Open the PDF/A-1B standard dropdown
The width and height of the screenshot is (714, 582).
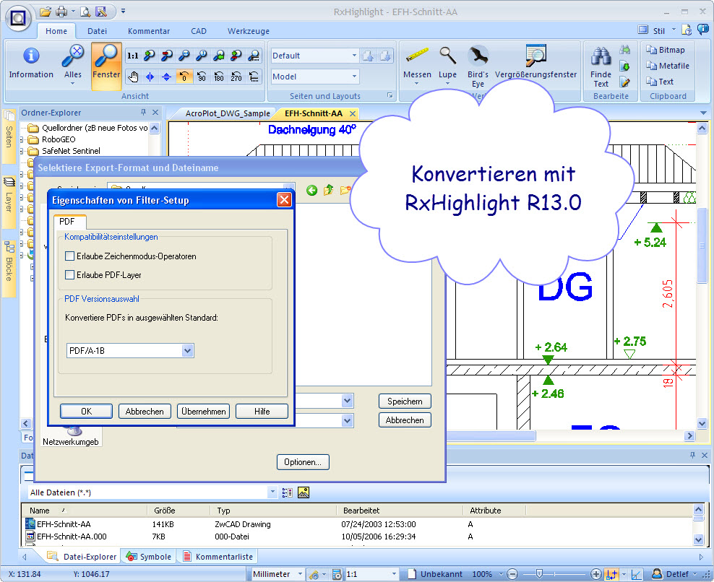coord(187,351)
